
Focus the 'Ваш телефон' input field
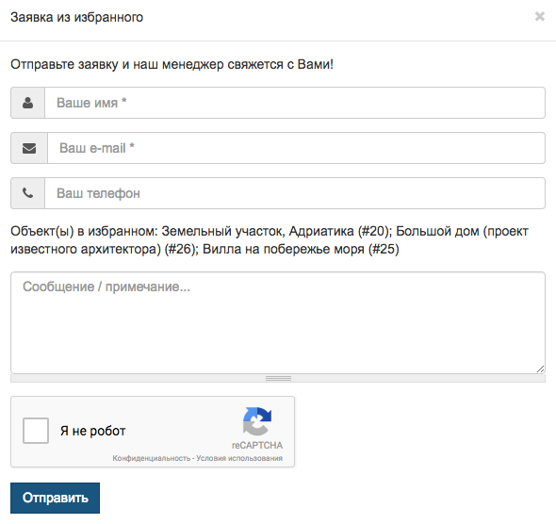point(295,193)
